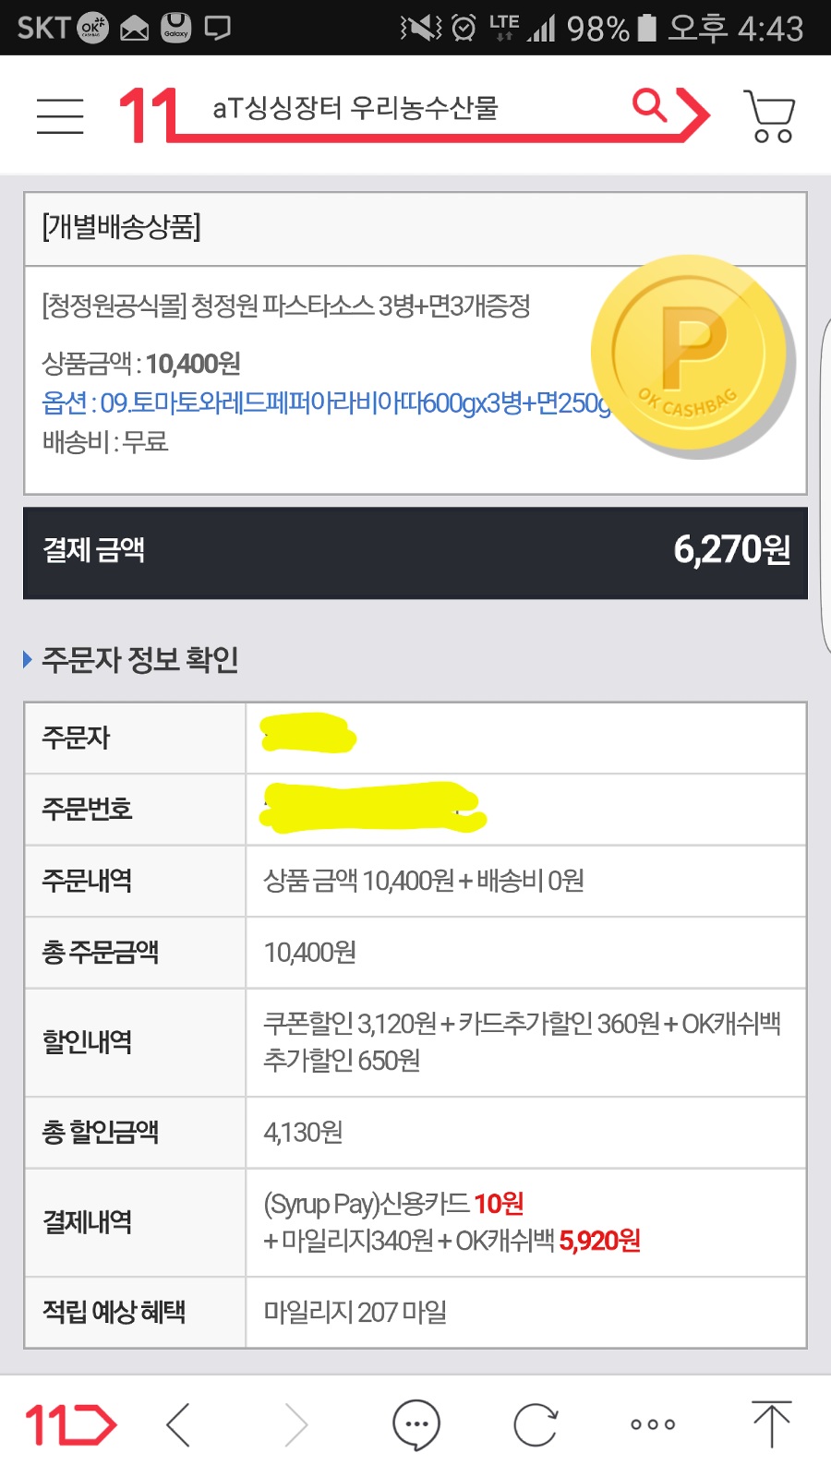The height and width of the screenshot is (1477, 831).
Task: Open the three-dot more options
Action: [653, 1424]
